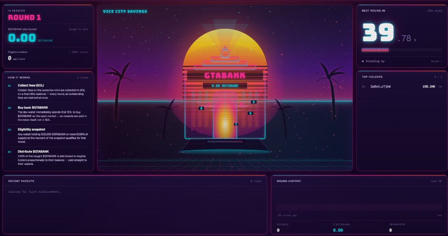Viewport: 448px width, 236px height.
Task: Click the ROUNDS total value 0
Action: [x=278, y=230]
